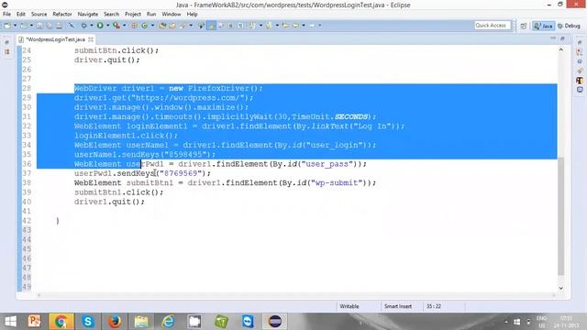This screenshot has width=587, height=330.
Task: Click the Save toolbar icon
Action: coord(39,26)
